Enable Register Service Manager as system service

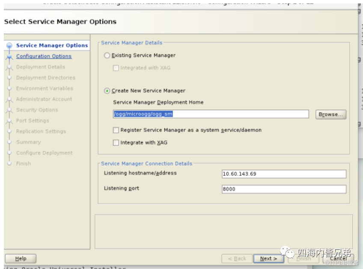tap(116, 130)
